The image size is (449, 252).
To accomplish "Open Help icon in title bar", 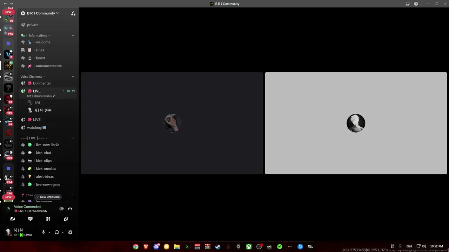I will click(x=416, y=3).
